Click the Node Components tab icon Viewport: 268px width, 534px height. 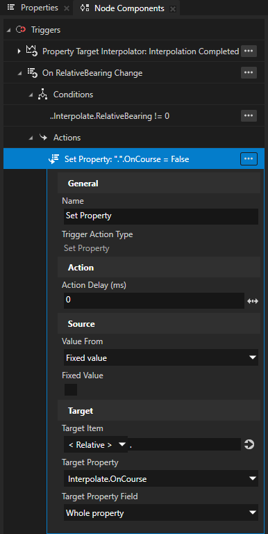(x=85, y=8)
